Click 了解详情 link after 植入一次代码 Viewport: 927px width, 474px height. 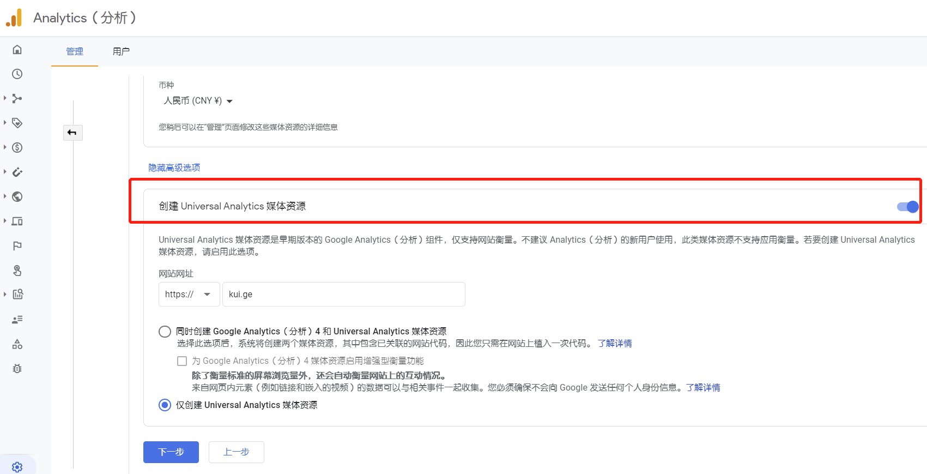coord(615,344)
